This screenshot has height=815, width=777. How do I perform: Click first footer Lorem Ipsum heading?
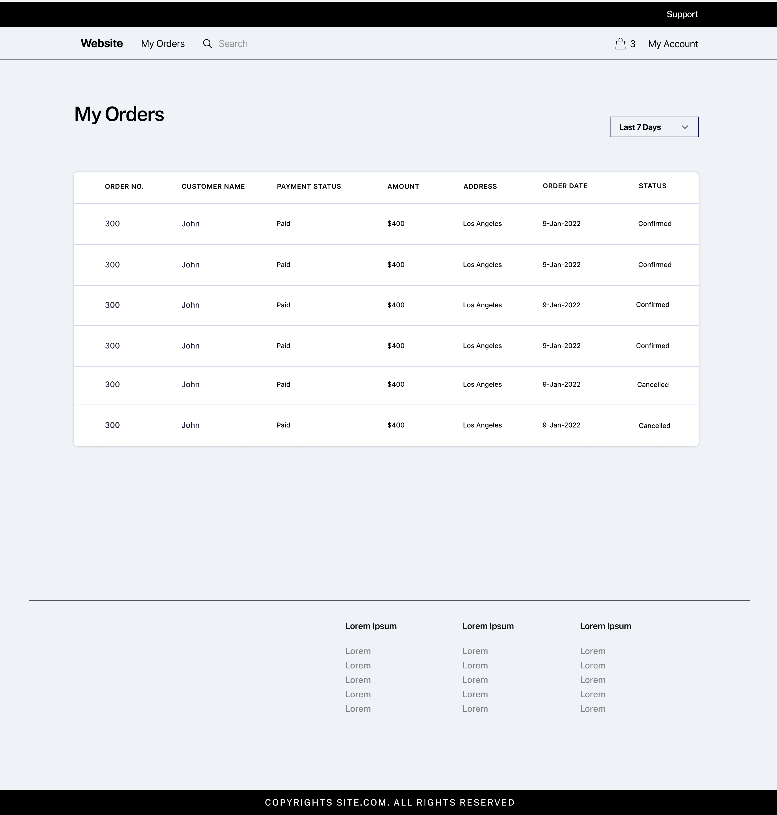pyautogui.click(x=371, y=626)
